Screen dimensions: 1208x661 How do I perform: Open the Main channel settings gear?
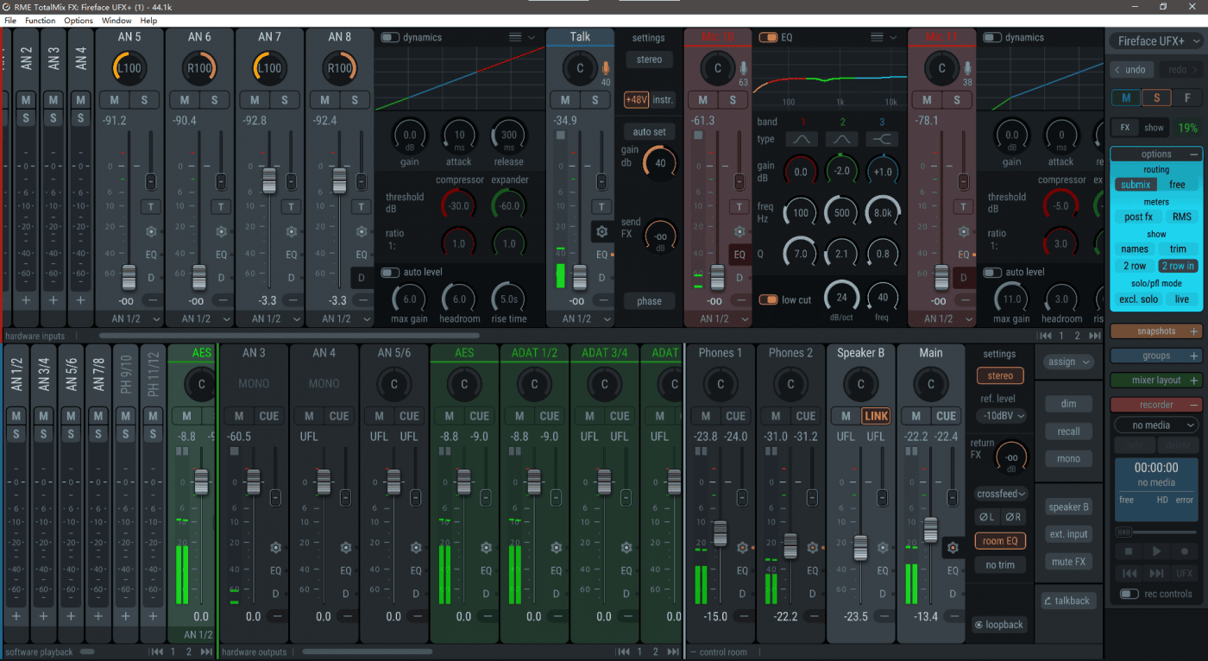(x=953, y=547)
